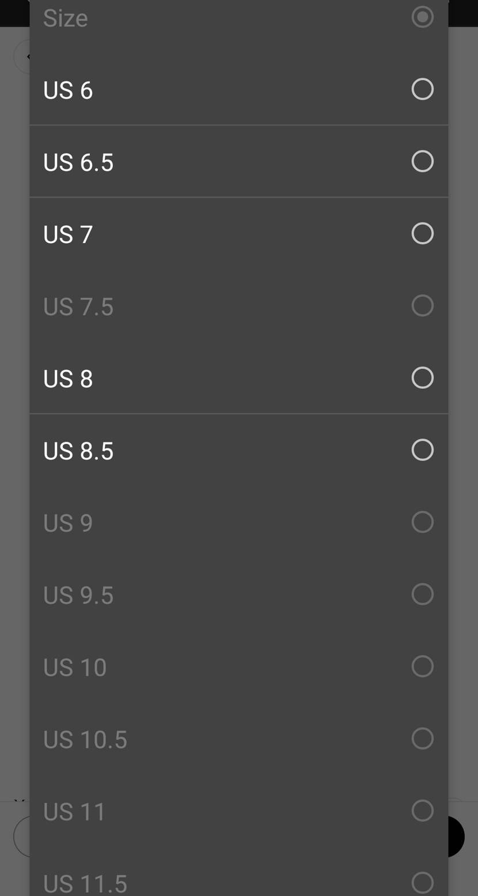Tap the "US 7" size label

pyautogui.click(x=68, y=235)
